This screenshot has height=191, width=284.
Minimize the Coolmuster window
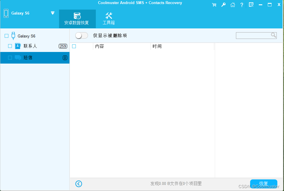pos(261,5)
